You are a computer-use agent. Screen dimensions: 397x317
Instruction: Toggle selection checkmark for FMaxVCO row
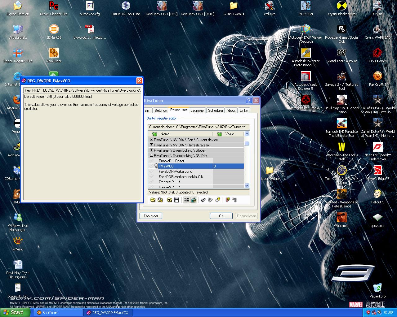(151, 166)
